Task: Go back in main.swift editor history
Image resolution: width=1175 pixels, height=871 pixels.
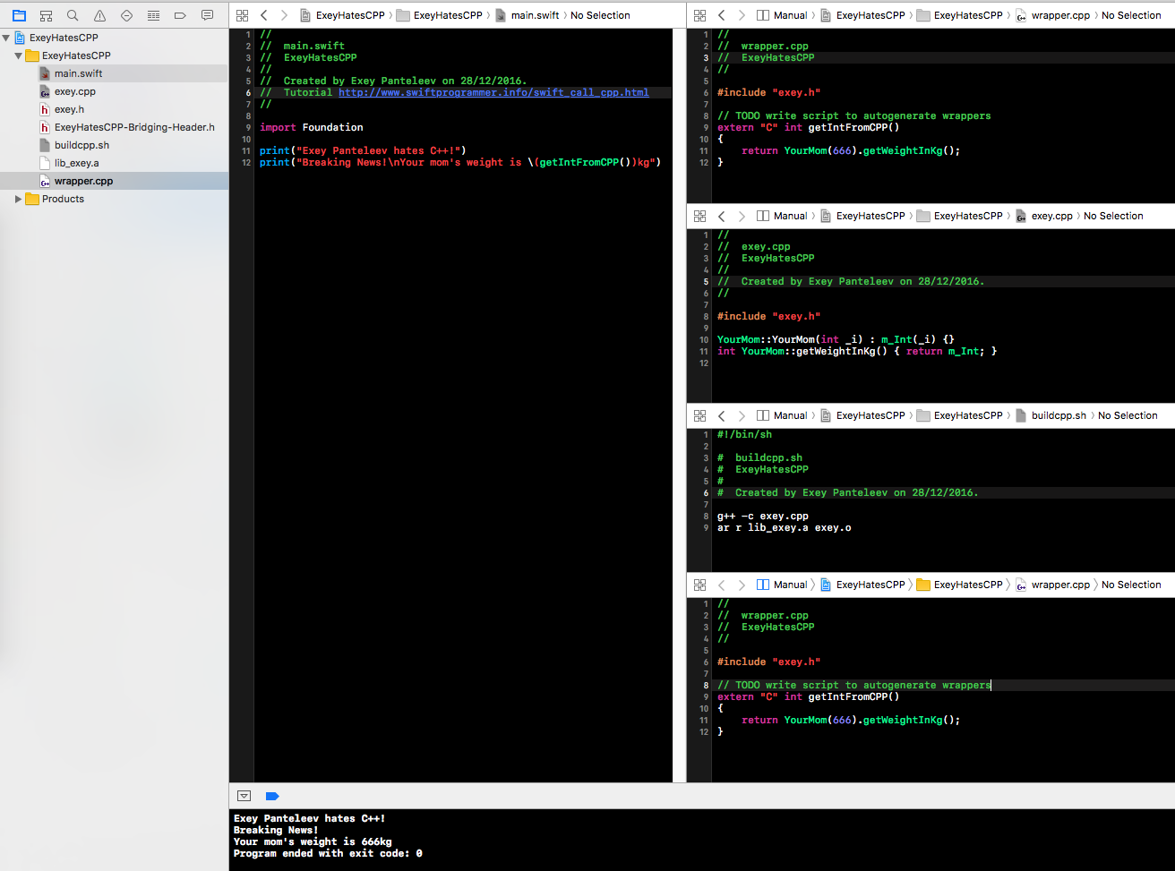Action: (x=263, y=15)
